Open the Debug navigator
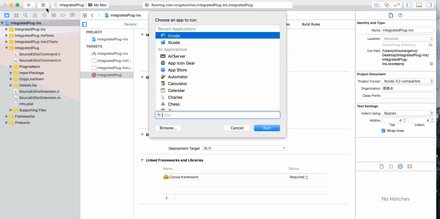The width and height of the screenshot is (440, 219). point(54,15)
